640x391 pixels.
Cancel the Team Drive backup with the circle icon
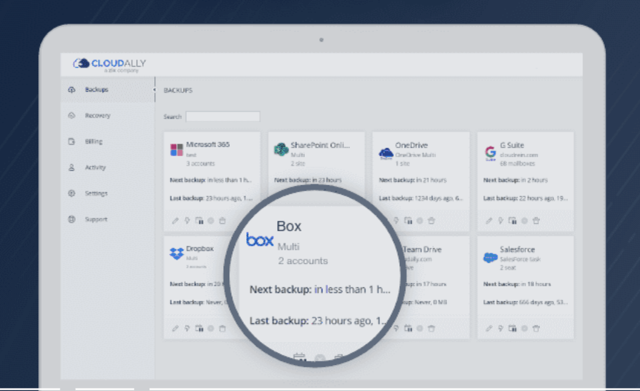point(420,329)
